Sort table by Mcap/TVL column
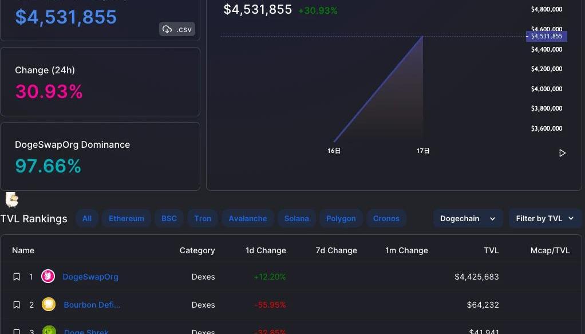Viewport: 585px width, 334px height. point(550,250)
